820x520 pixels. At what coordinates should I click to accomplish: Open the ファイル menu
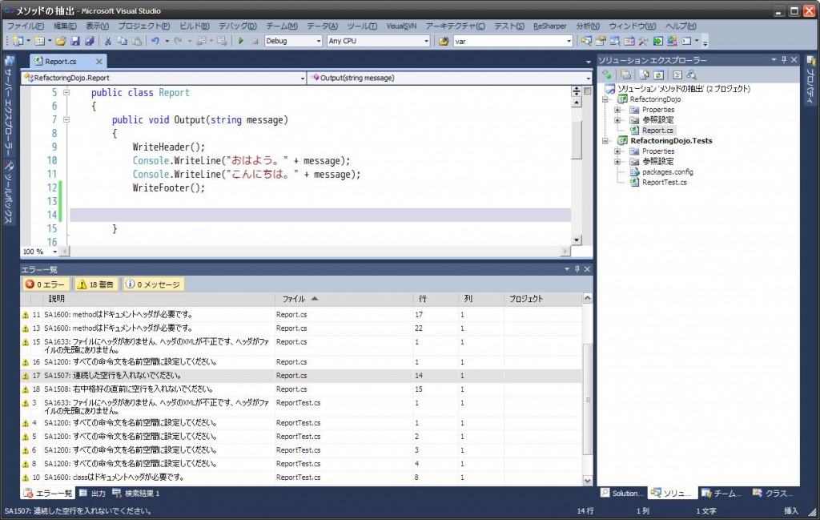pyautogui.click(x=25, y=26)
